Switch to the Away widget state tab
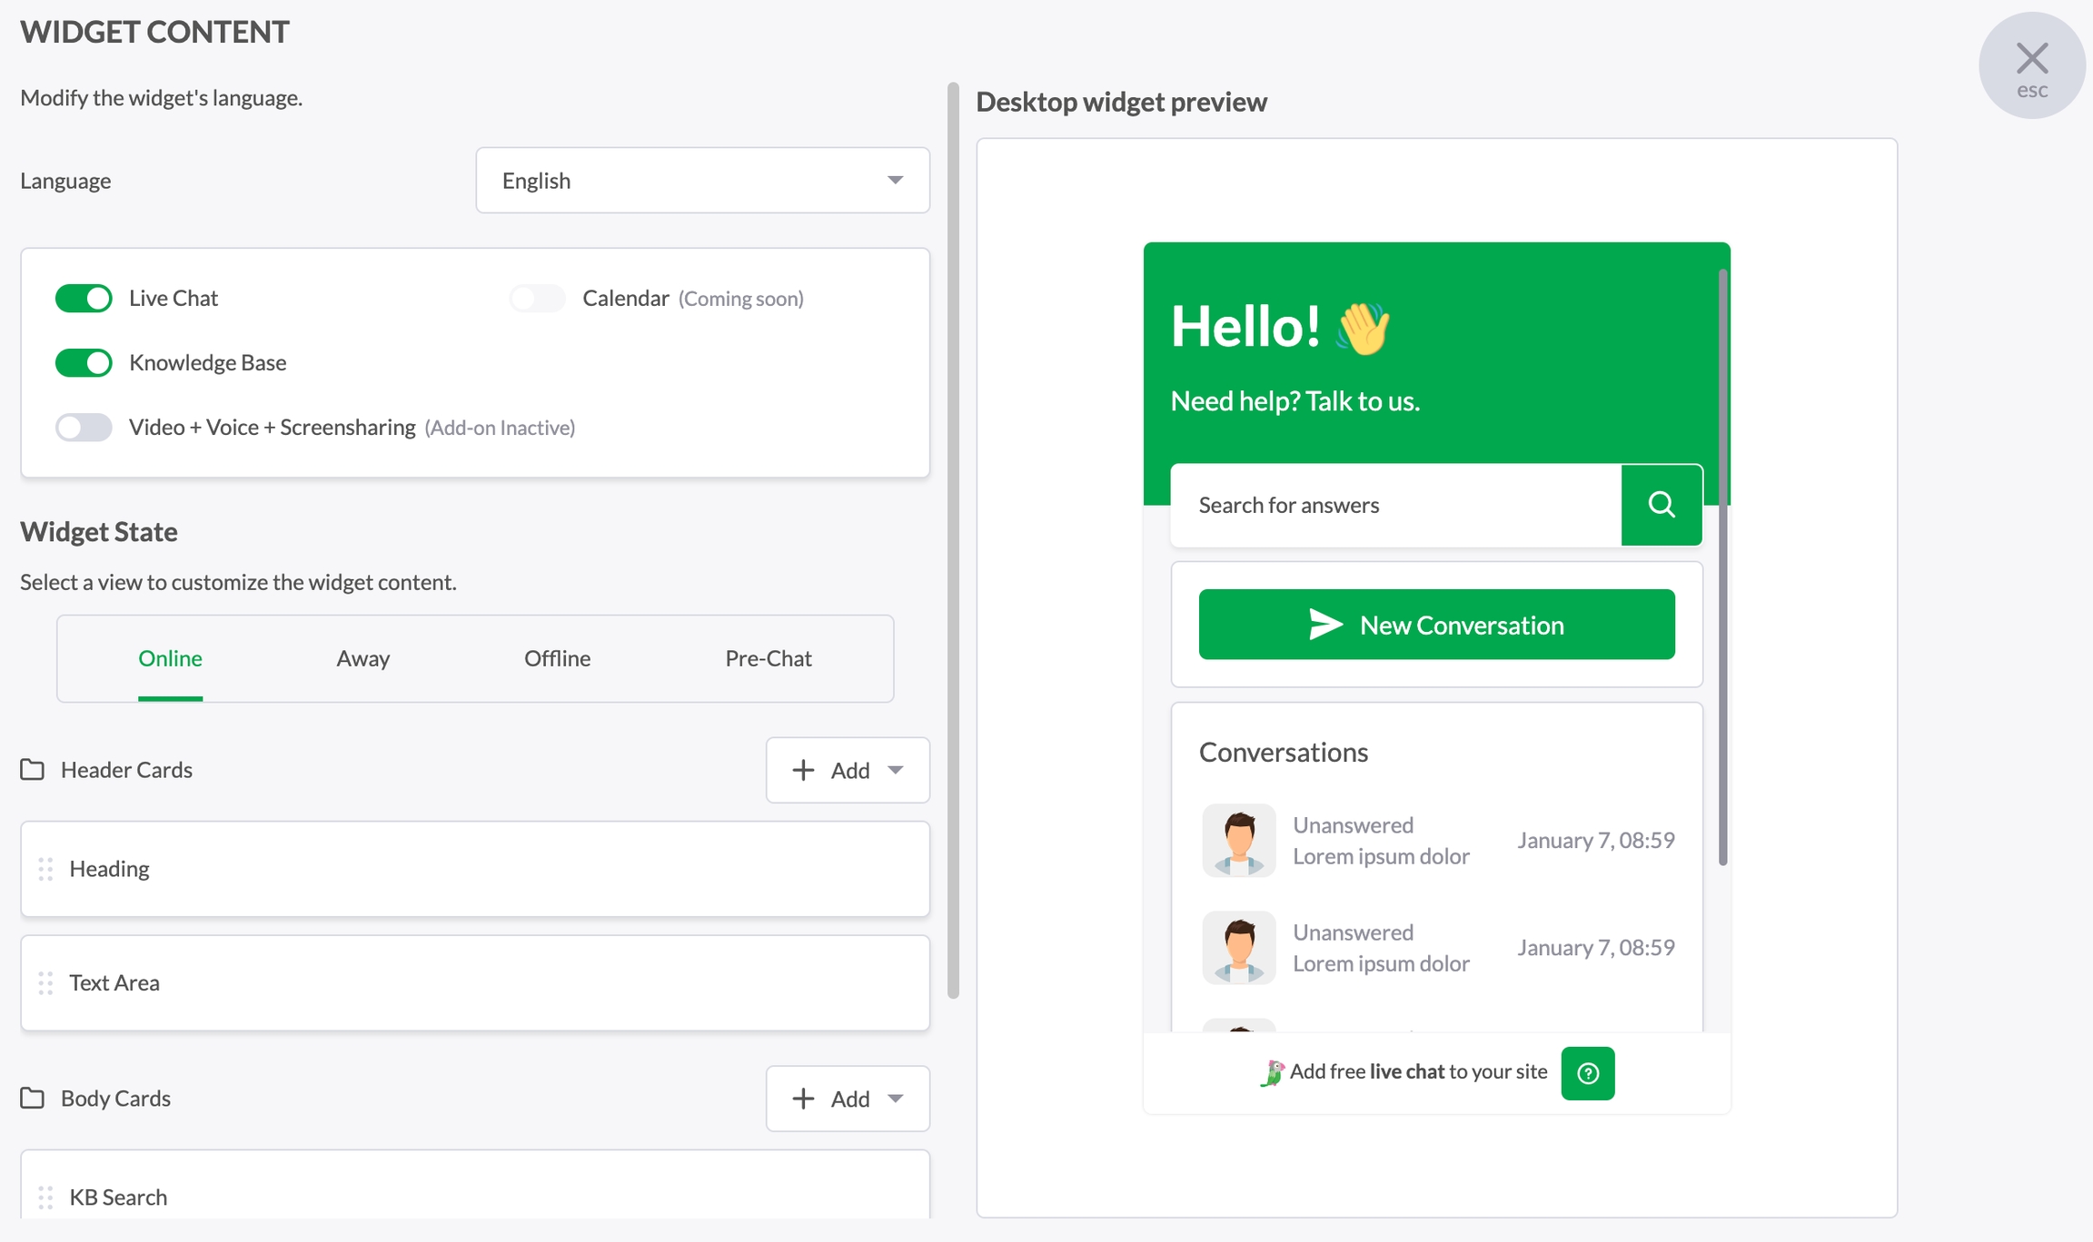2093x1242 pixels. [x=362, y=658]
